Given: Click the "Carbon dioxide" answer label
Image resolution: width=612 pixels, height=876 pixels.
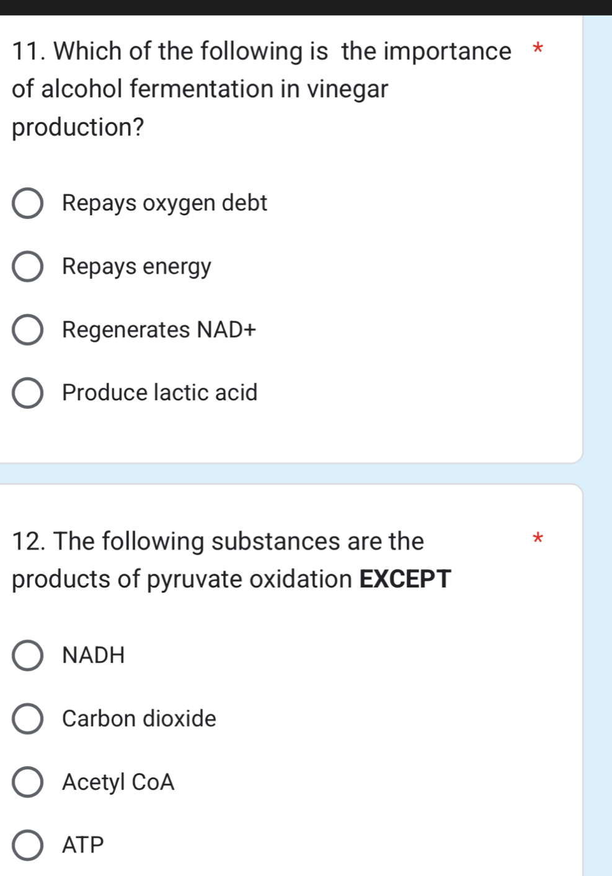Looking at the screenshot, I should click(x=139, y=718).
